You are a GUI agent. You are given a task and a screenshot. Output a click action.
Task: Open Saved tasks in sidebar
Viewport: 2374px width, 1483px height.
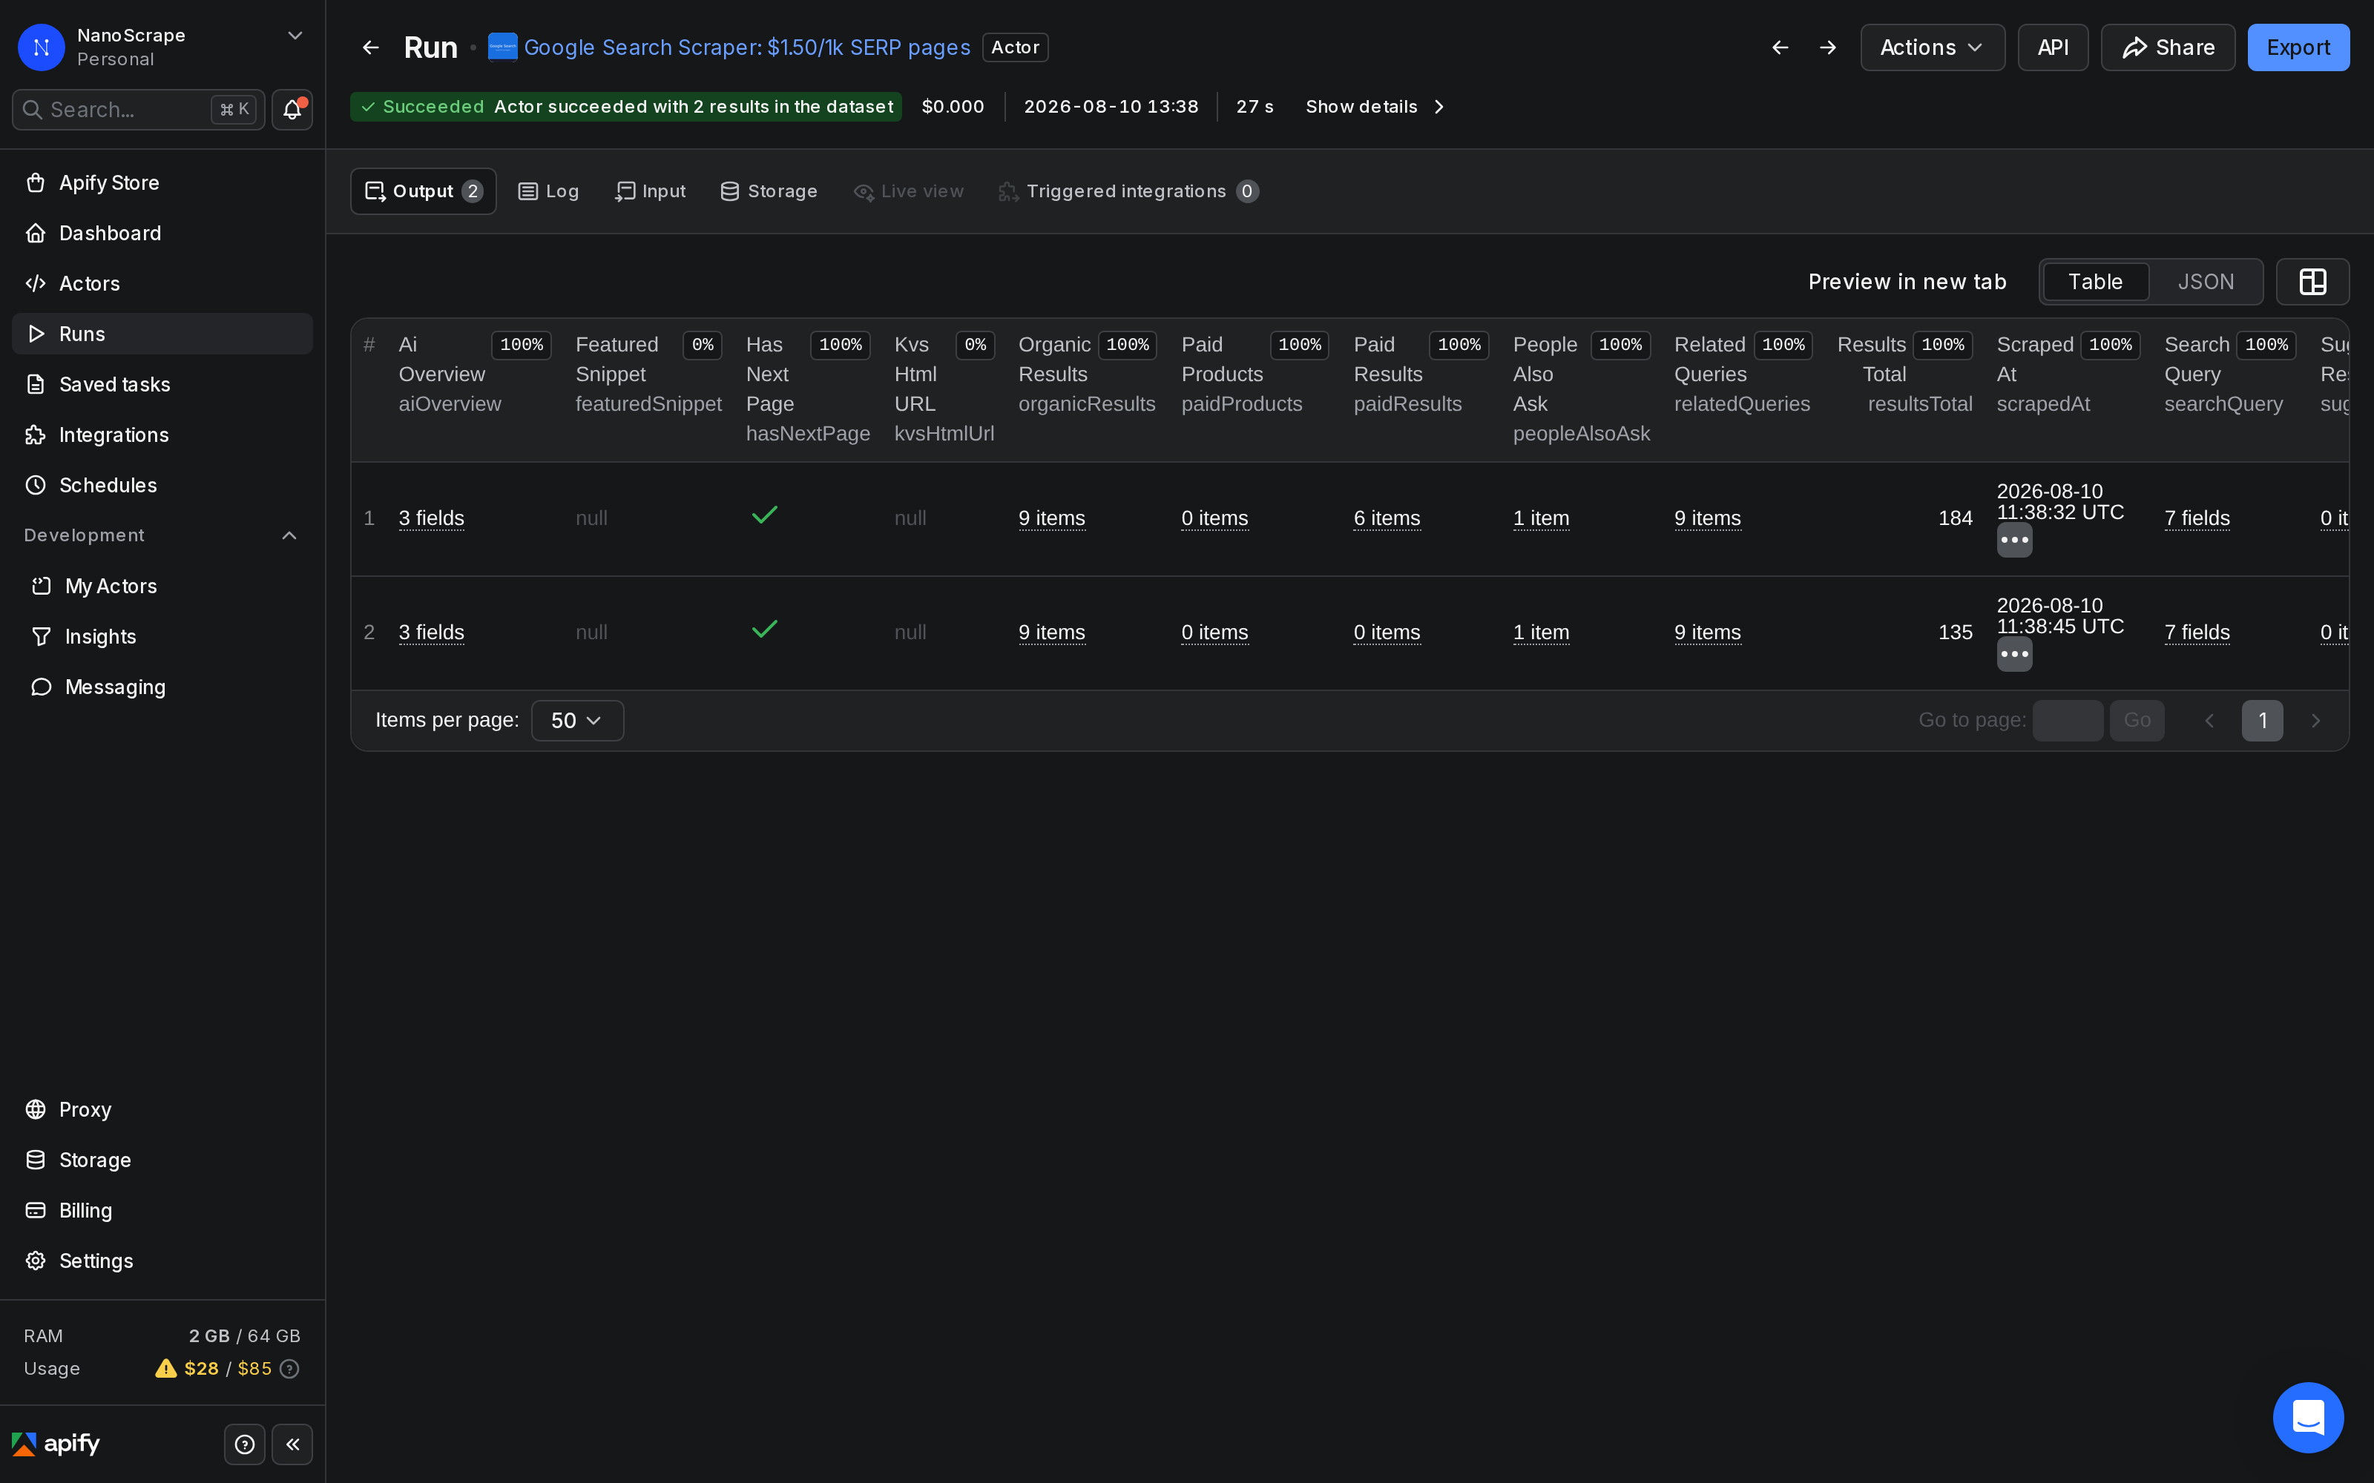click(162, 385)
